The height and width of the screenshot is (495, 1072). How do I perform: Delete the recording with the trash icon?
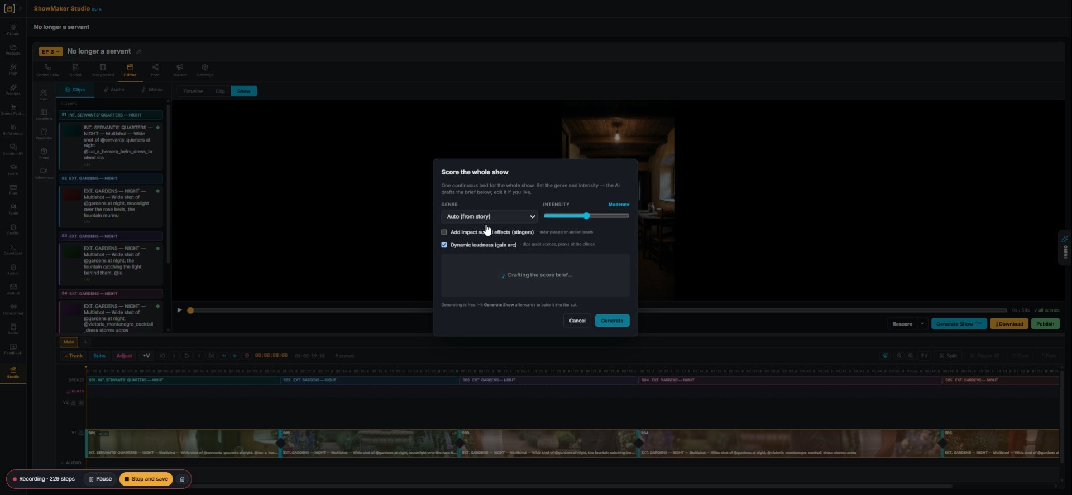pyautogui.click(x=182, y=479)
